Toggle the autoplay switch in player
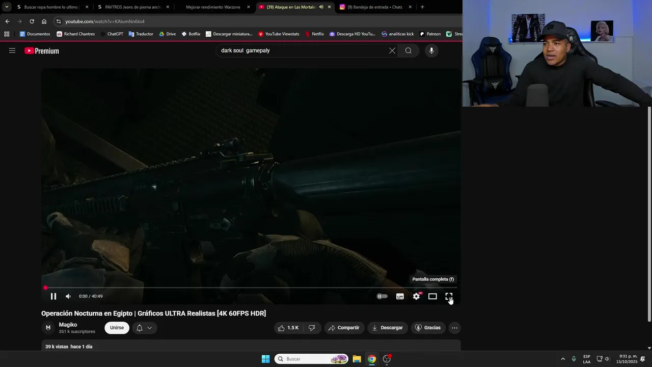This screenshot has height=367, width=652. [382, 296]
